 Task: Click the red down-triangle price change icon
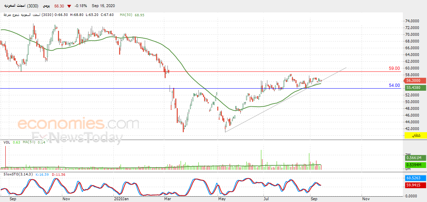coord(69,6)
